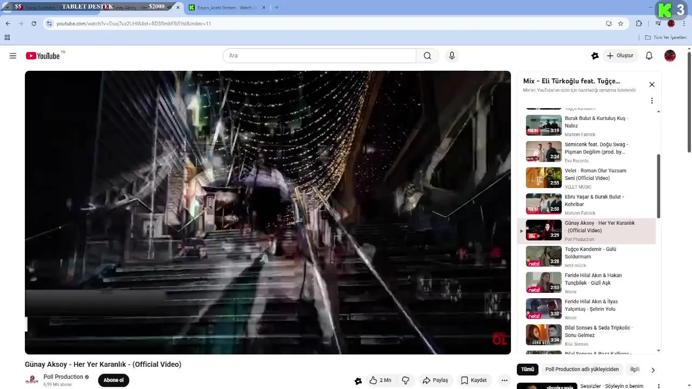Viewport: 692px width, 389px height.
Task: Save the video with Kaydet
Action: click(474, 380)
